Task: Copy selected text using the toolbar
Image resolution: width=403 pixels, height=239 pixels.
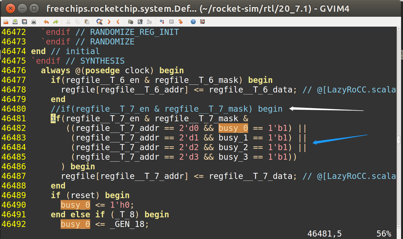Action: click(78, 22)
